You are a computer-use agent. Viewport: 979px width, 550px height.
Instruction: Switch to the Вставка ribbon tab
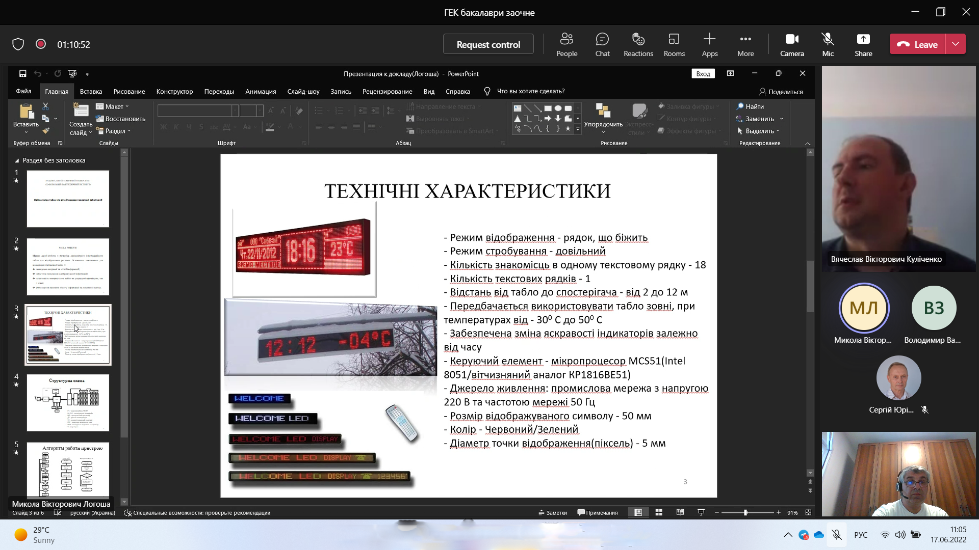pyautogui.click(x=91, y=92)
